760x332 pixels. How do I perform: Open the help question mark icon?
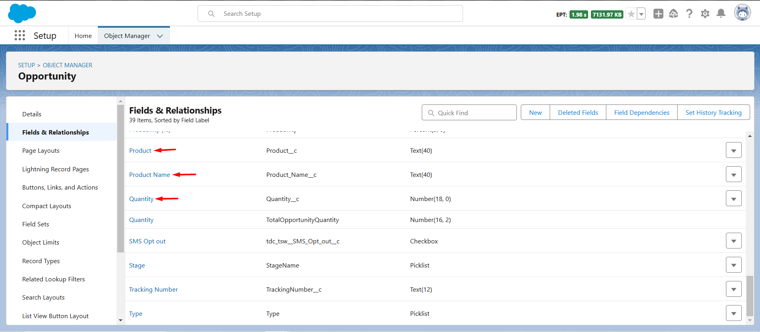(x=690, y=14)
